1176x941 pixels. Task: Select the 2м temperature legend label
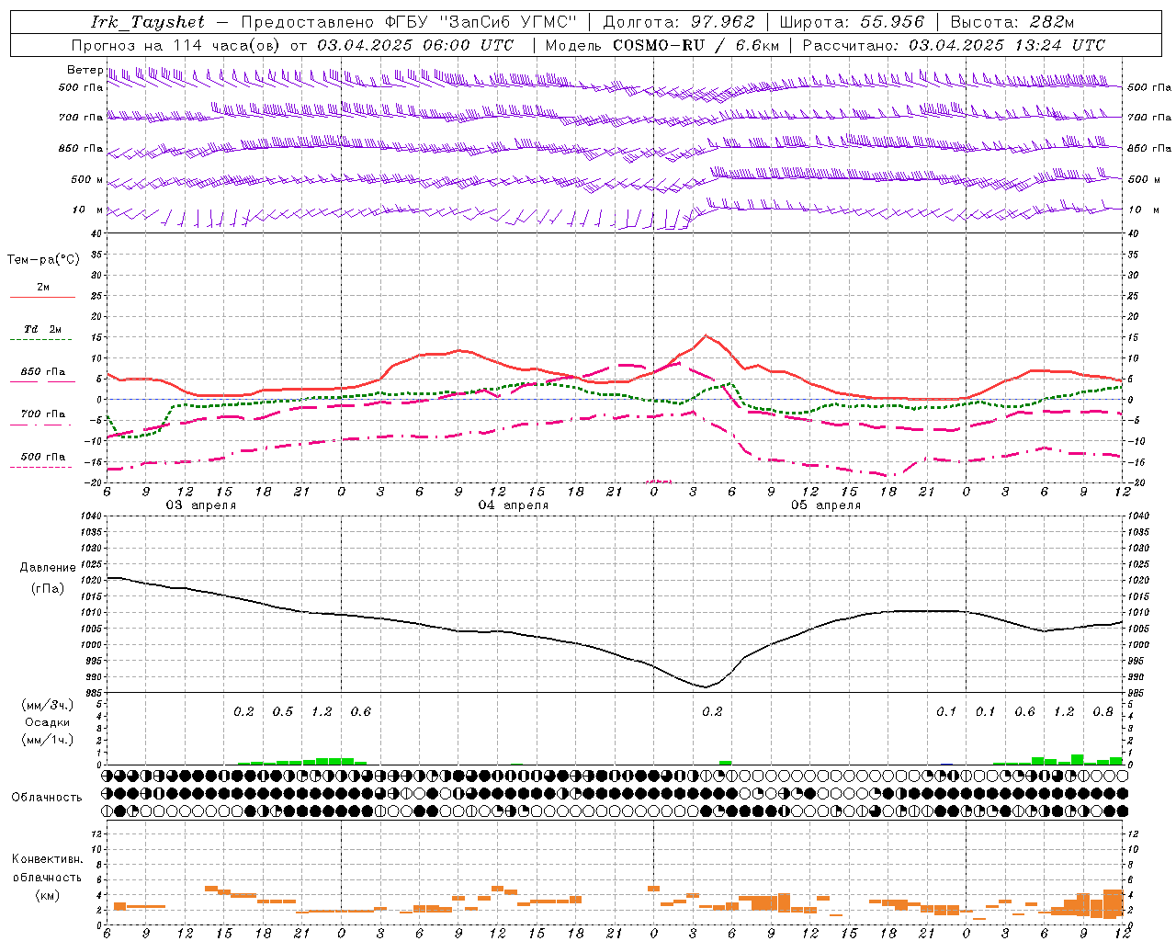pyautogui.click(x=43, y=288)
